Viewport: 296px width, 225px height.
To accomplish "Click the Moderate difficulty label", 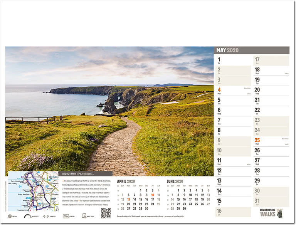I will (x=35, y=216).
